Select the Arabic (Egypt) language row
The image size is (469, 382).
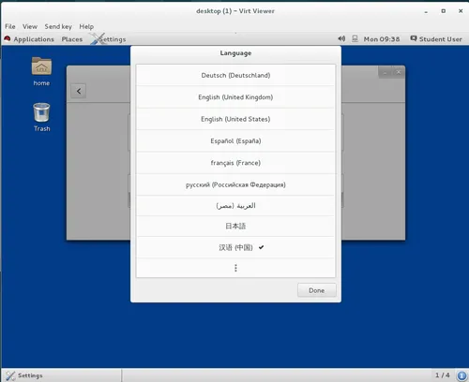click(x=235, y=206)
